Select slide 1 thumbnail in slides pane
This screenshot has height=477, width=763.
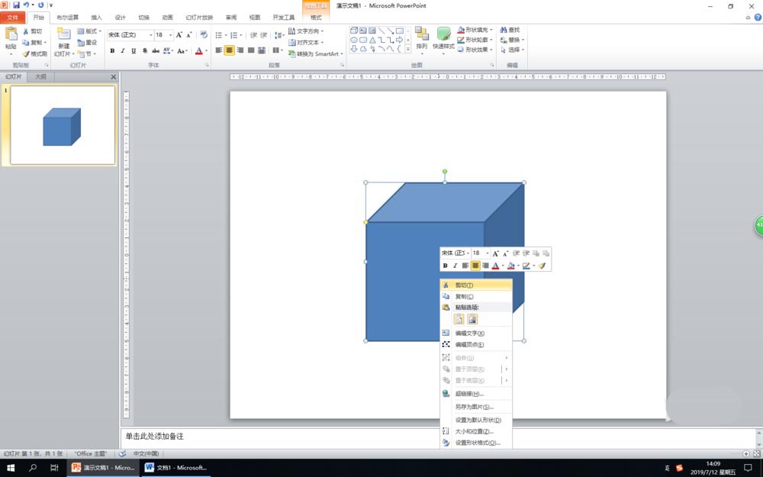(63, 125)
